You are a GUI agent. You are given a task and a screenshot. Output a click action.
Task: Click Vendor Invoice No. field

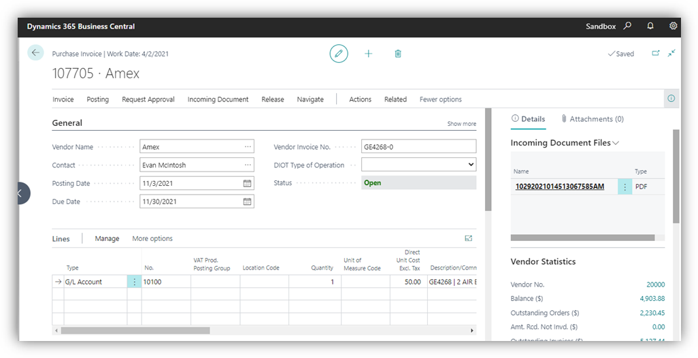point(418,146)
